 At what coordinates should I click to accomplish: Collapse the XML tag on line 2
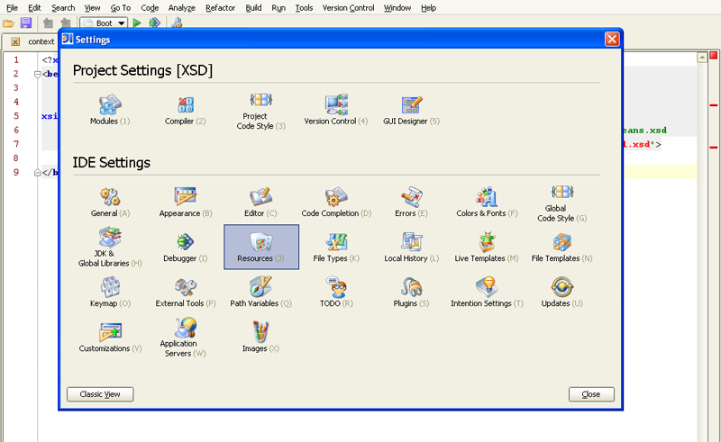click(37, 75)
